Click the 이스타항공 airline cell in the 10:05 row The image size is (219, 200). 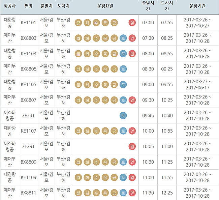point(10,147)
